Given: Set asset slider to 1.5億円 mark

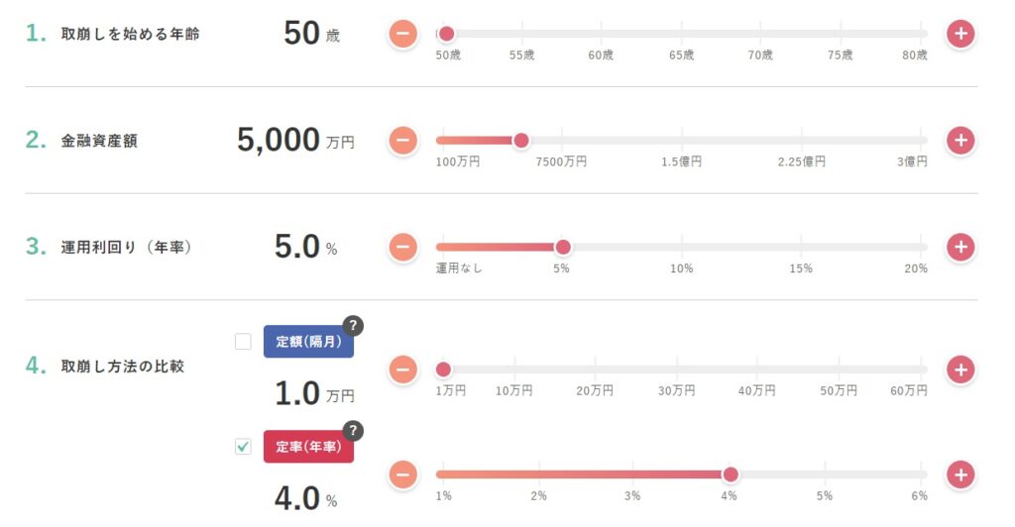Looking at the screenshot, I should [x=682, y=141].
